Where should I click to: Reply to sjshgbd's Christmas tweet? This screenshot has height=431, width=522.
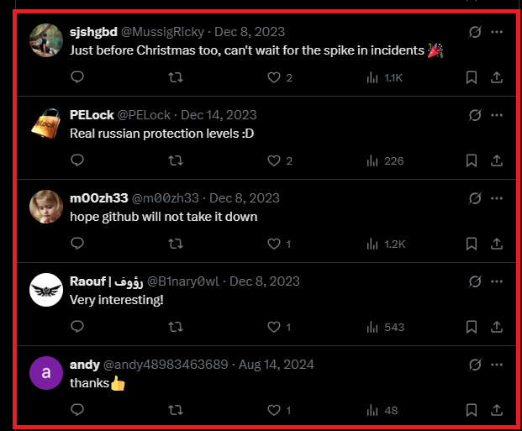77,77
